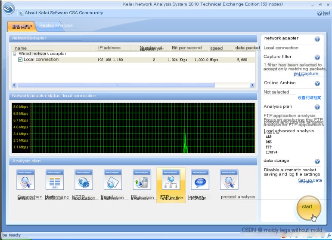Image resolution: width=332 pixels, height=240 pixels.
Task: Click the Network adapter status panel header
Action: 133,96
